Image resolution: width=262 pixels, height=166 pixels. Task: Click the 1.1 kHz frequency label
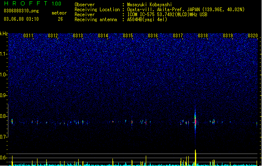click(4, 54)
